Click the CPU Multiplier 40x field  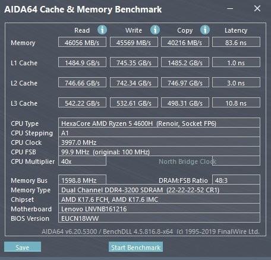(82, 161)
